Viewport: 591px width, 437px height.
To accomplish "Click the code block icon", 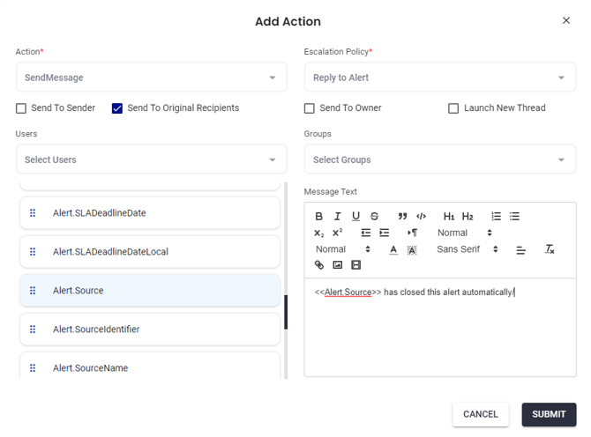I will (x=422, y=217).
